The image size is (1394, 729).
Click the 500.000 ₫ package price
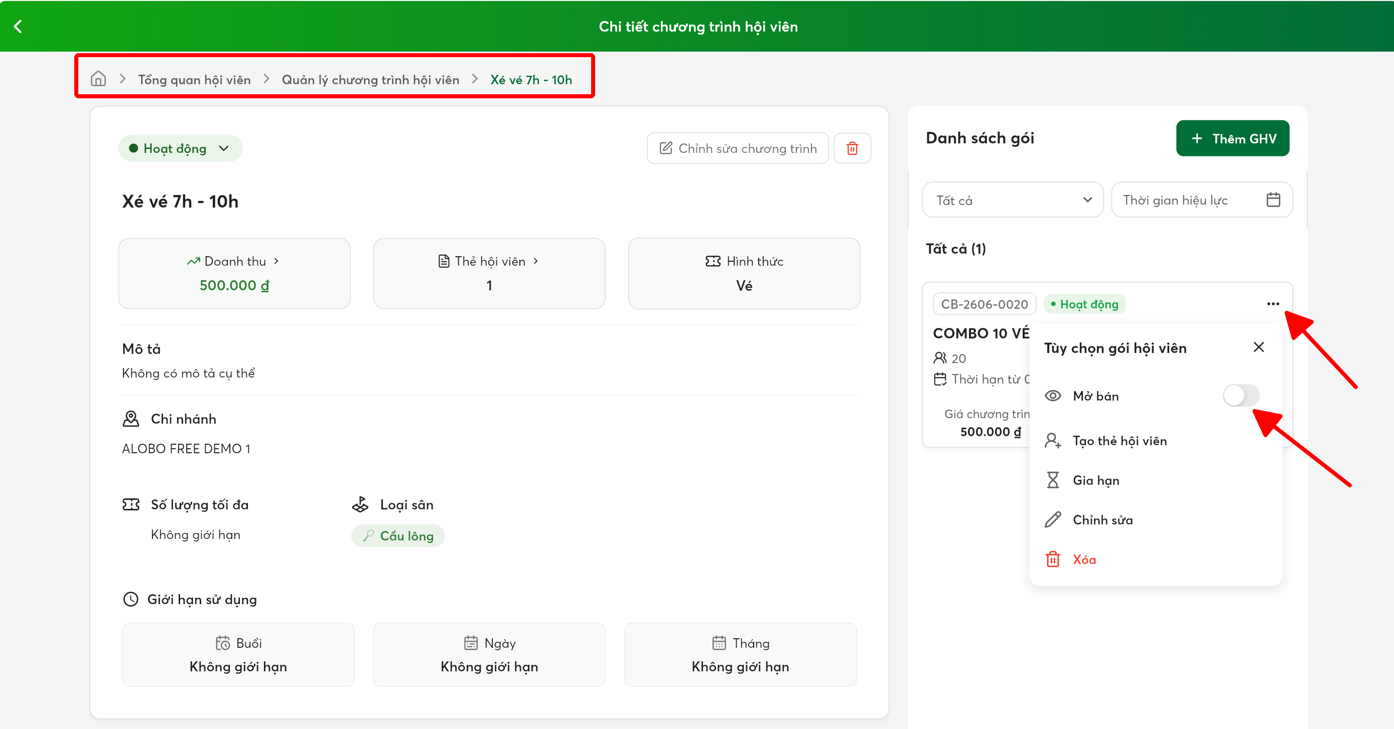pos(991,432)
